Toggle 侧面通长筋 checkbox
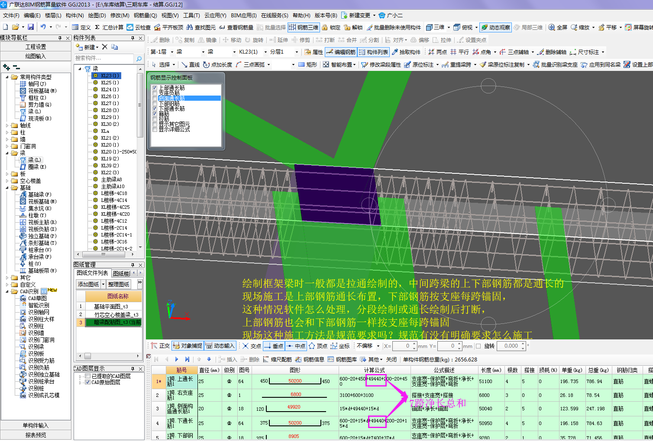Screen dimensions: 653x441 155,98
